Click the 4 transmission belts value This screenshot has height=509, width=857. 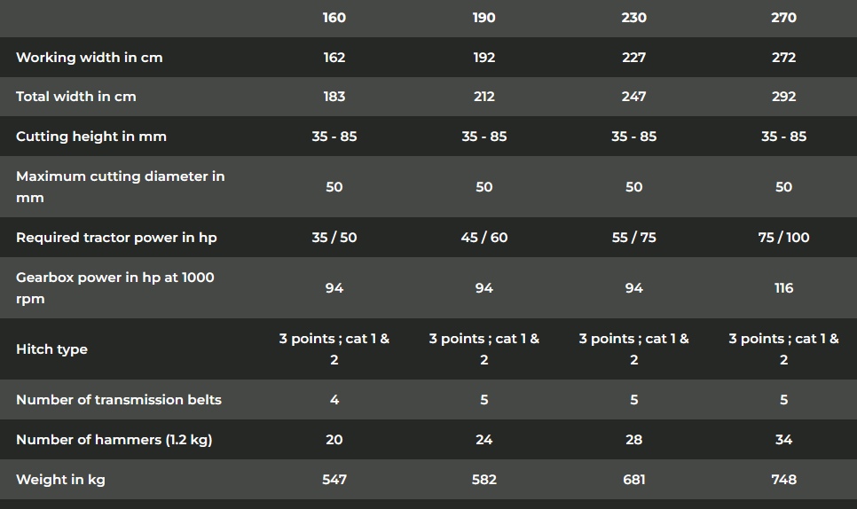click(334, 400)
